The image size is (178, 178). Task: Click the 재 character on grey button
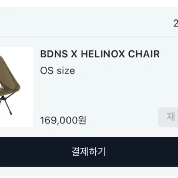pyautogui.click(x=171, y=117)
